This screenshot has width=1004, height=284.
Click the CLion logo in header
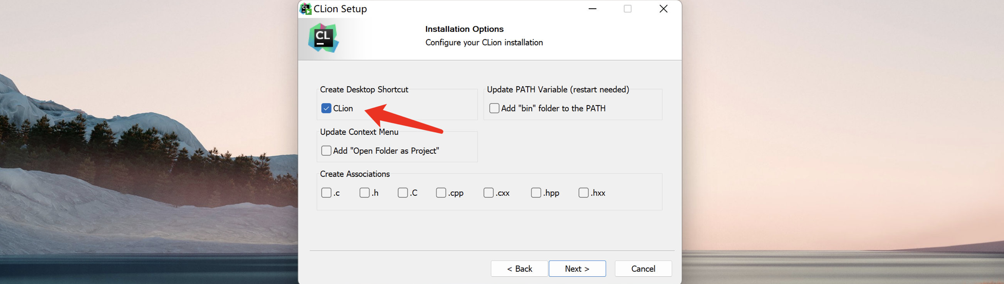point(323,38)
